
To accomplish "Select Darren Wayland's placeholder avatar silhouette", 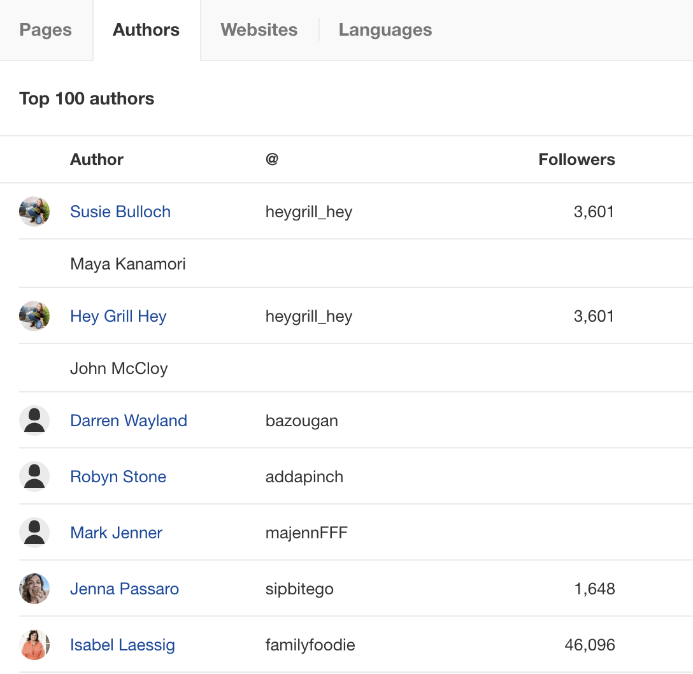I will pyautogui.click(x=34, y=420).
